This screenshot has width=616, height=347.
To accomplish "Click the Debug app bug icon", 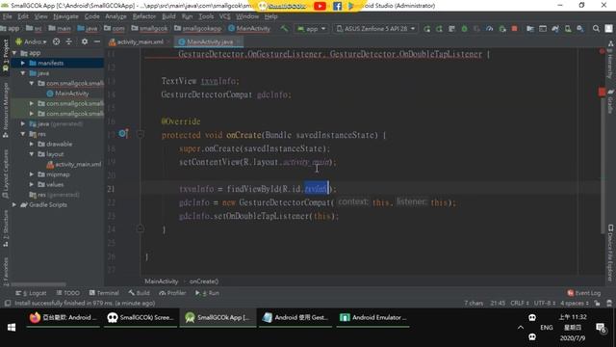I will 464,29.
